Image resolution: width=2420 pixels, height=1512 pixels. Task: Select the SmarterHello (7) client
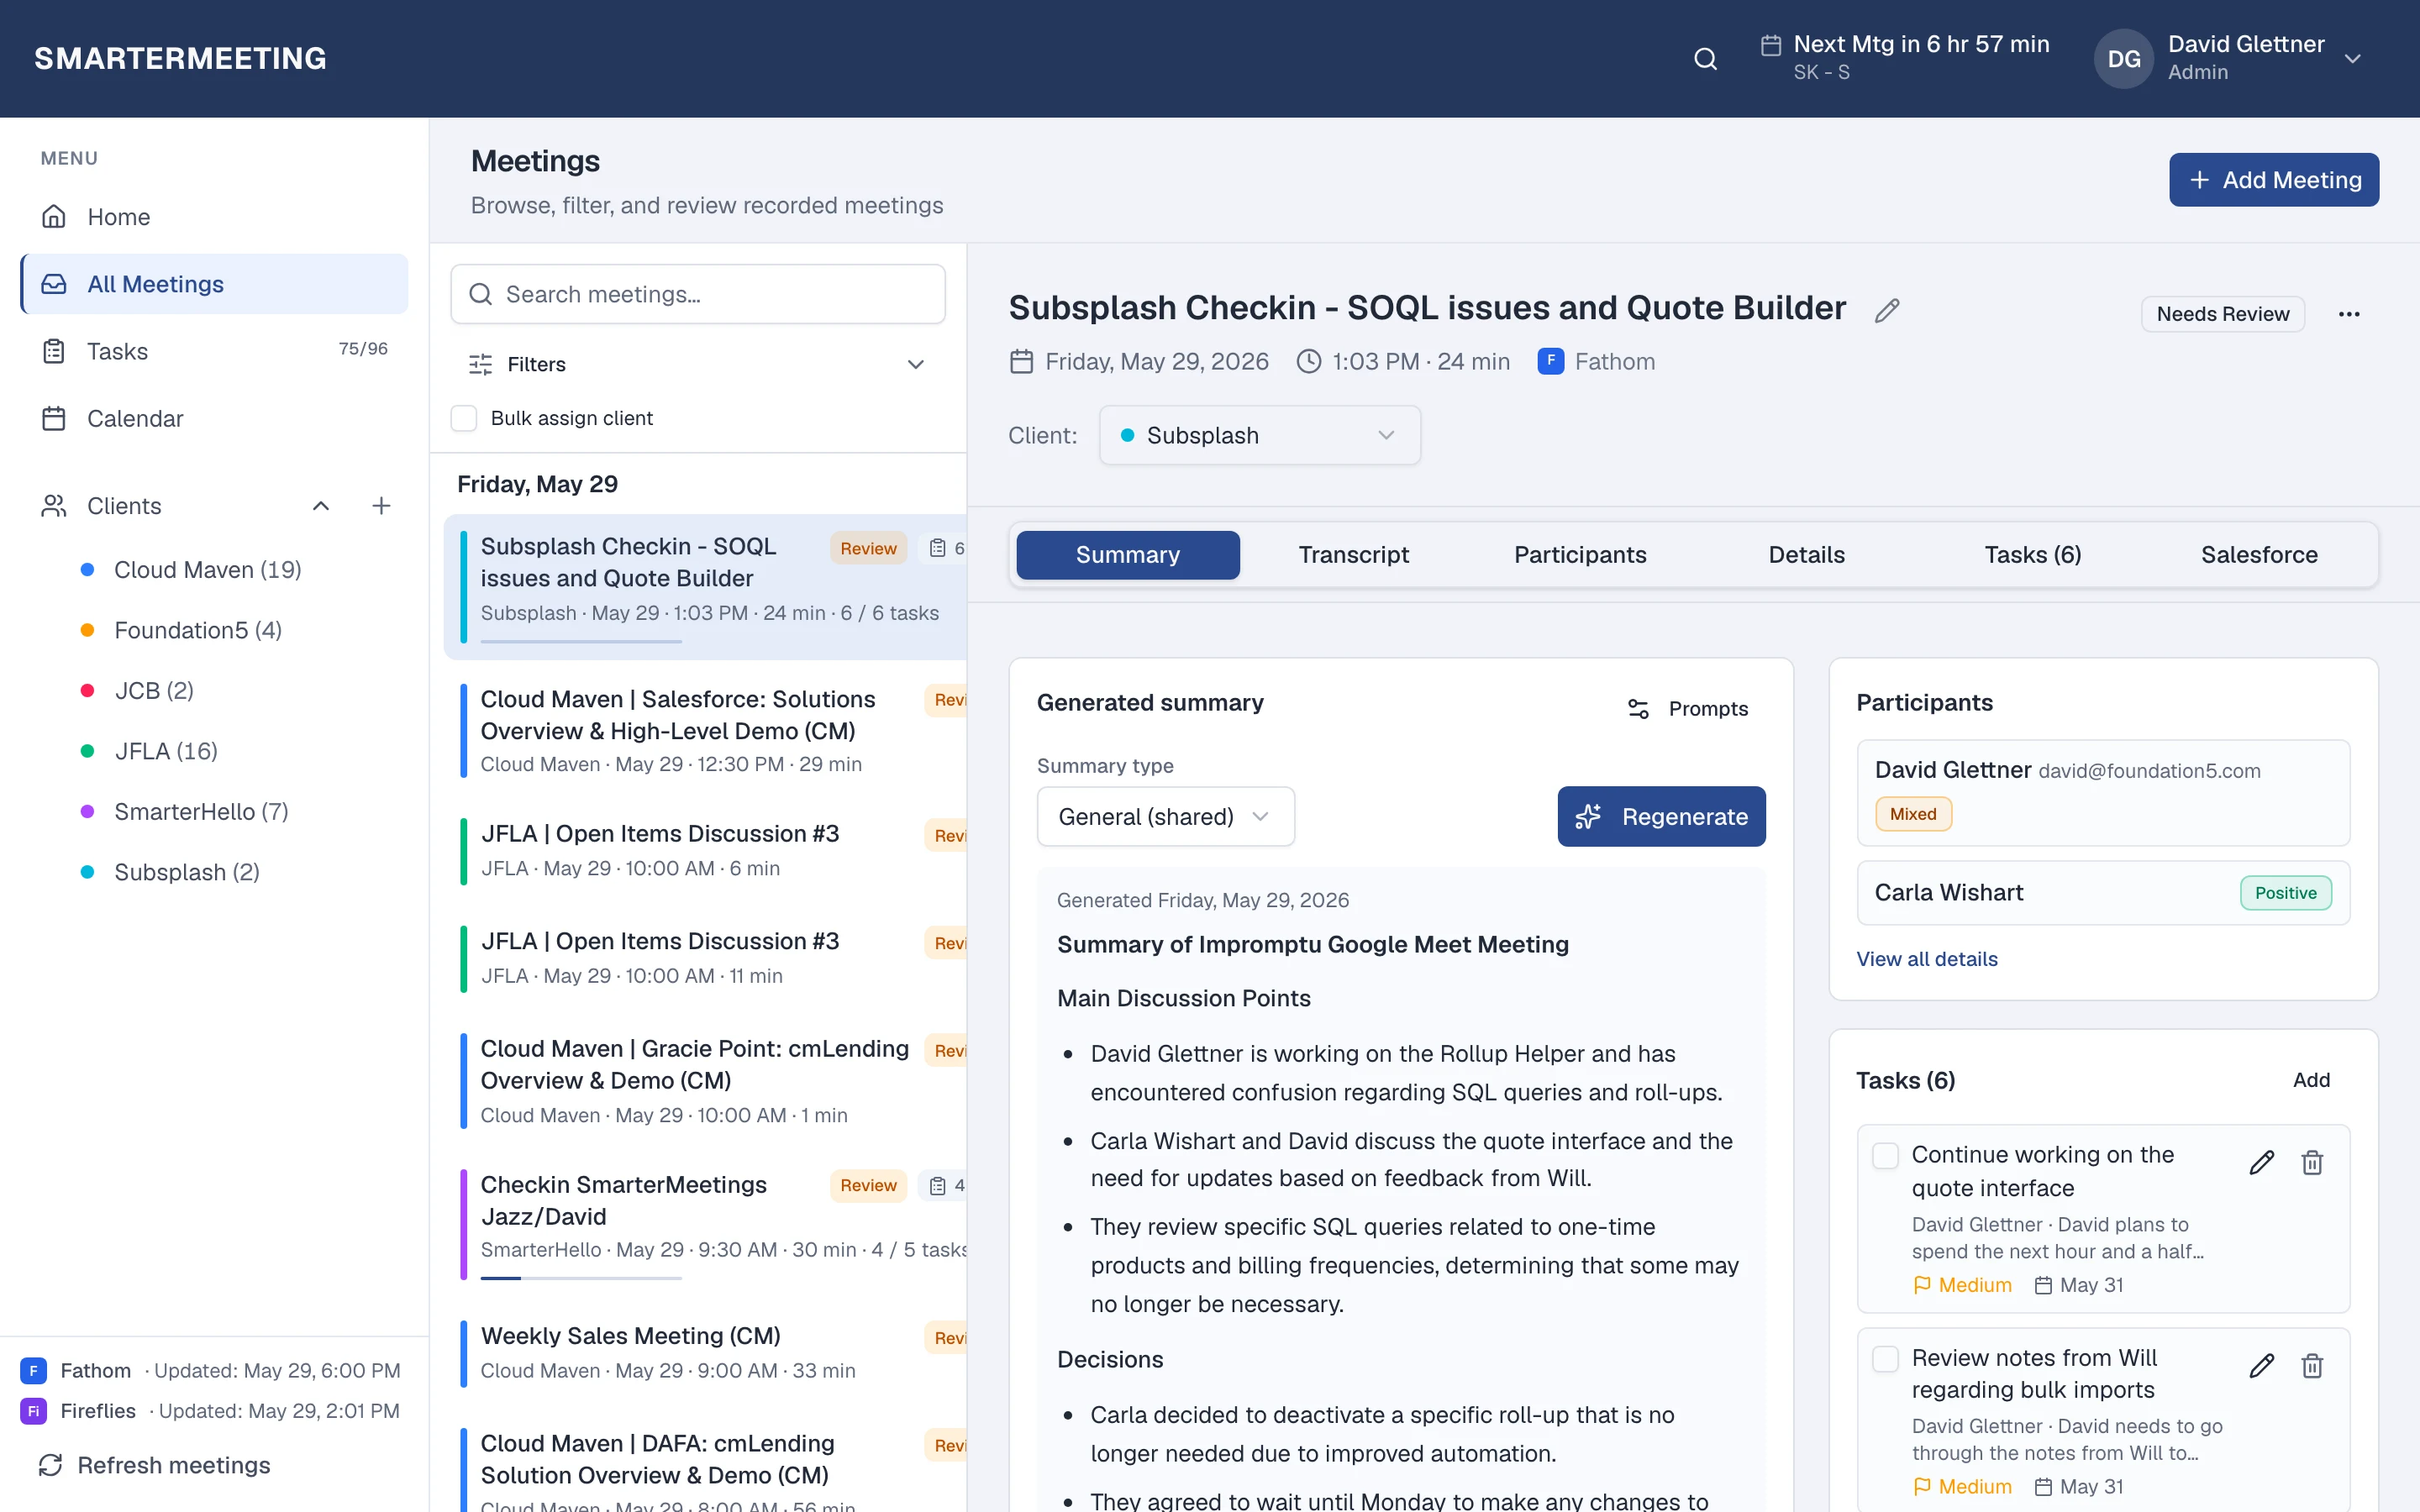point(201,812)
